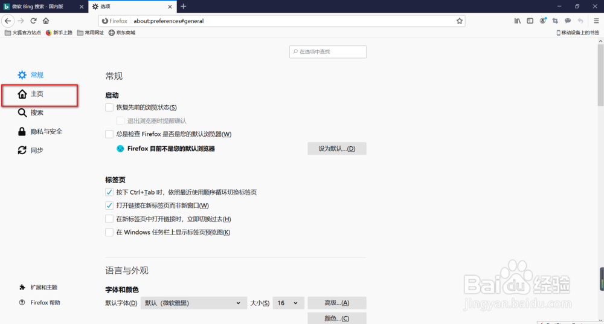Open a new tab with plus button

184,6
